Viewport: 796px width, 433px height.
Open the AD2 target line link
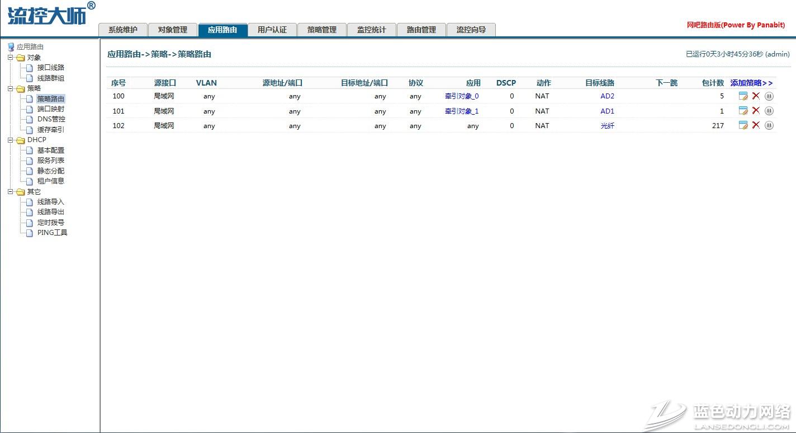pyautogui.click(x=607, y=96)
